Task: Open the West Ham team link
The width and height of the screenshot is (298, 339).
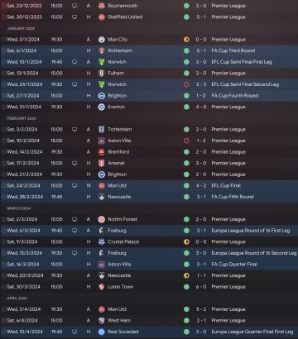Action: click(x=119, y=321)
